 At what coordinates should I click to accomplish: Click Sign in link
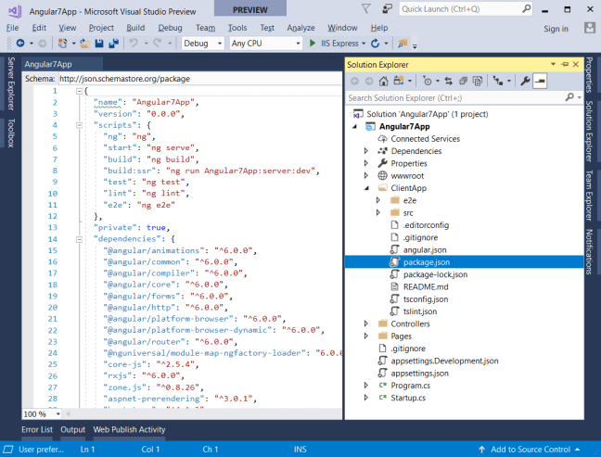[x=556, y=29]
